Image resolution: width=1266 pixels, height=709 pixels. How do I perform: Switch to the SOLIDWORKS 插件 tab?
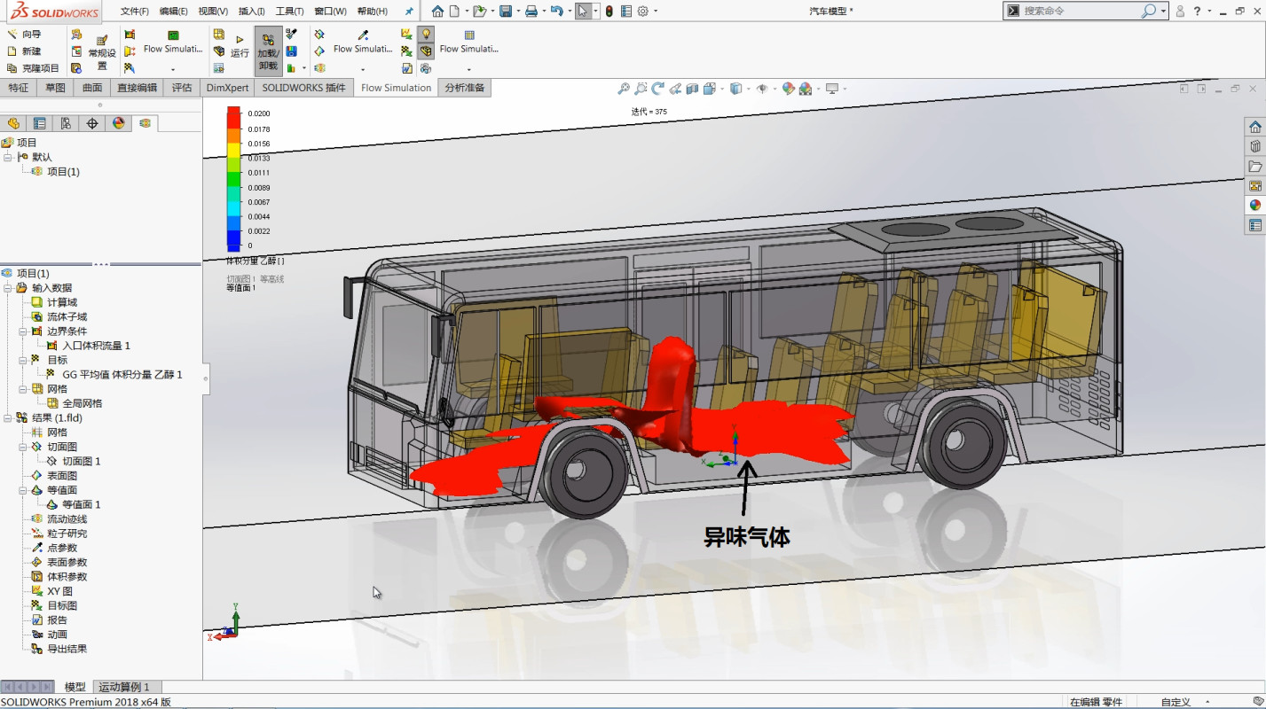coord(303,88)
